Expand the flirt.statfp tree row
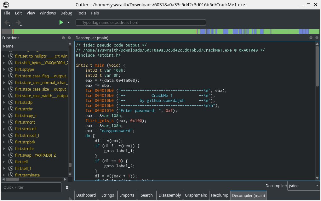321x201 pixels. pos(4,102)
